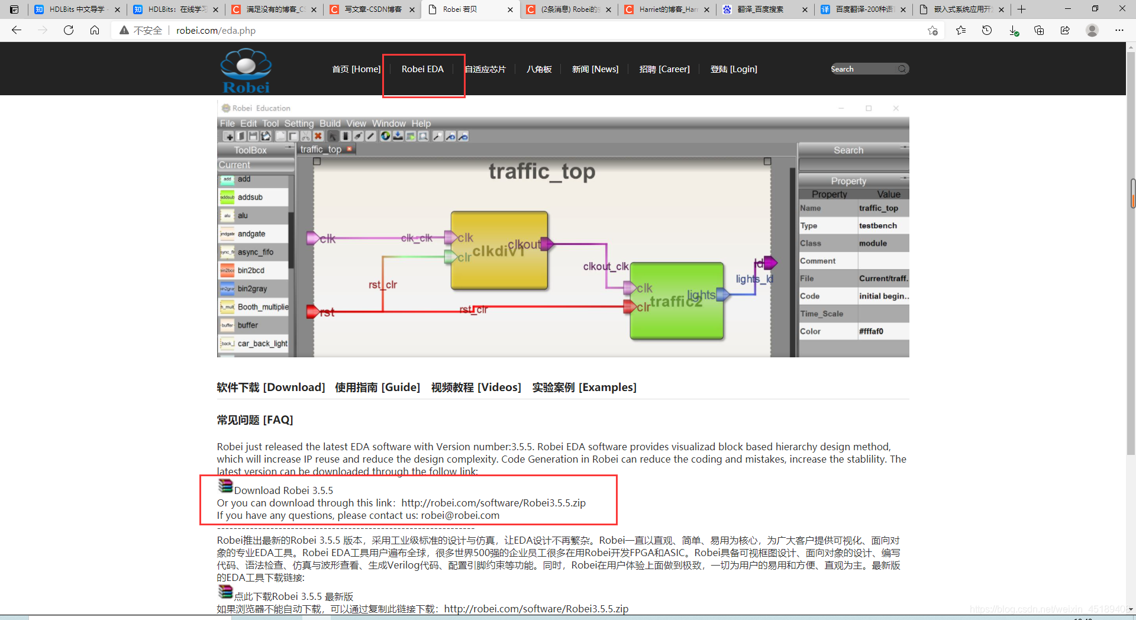Open 首页 [Home] in site navigation
Viewport: 1136px width, 620px height.
coord(356,69)
